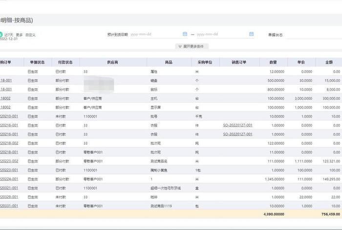Select the 腌制小黄鱼 product cell
Viewport: 342px width, 230px height.
click(159, 170)
